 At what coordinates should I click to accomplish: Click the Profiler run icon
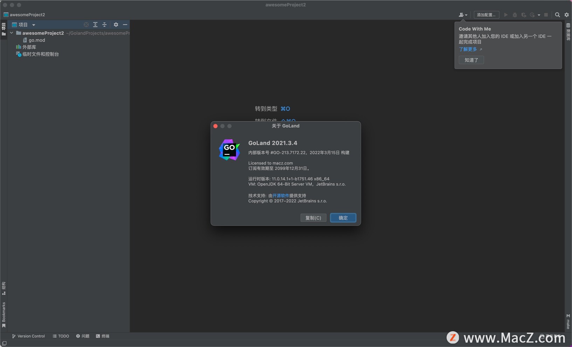tap(532, 15)
